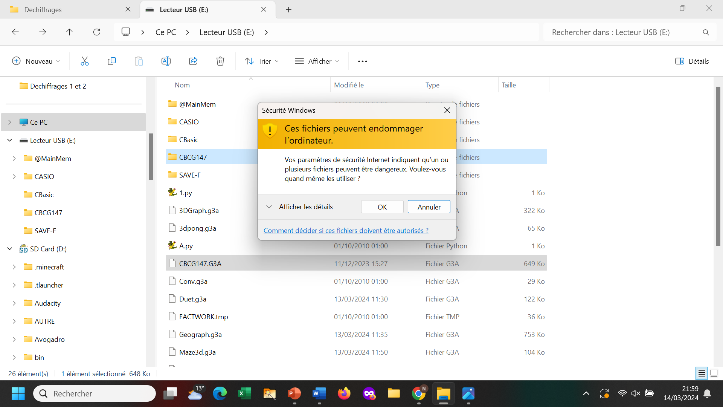Open Microsoft Edge from taskbar

220,393
